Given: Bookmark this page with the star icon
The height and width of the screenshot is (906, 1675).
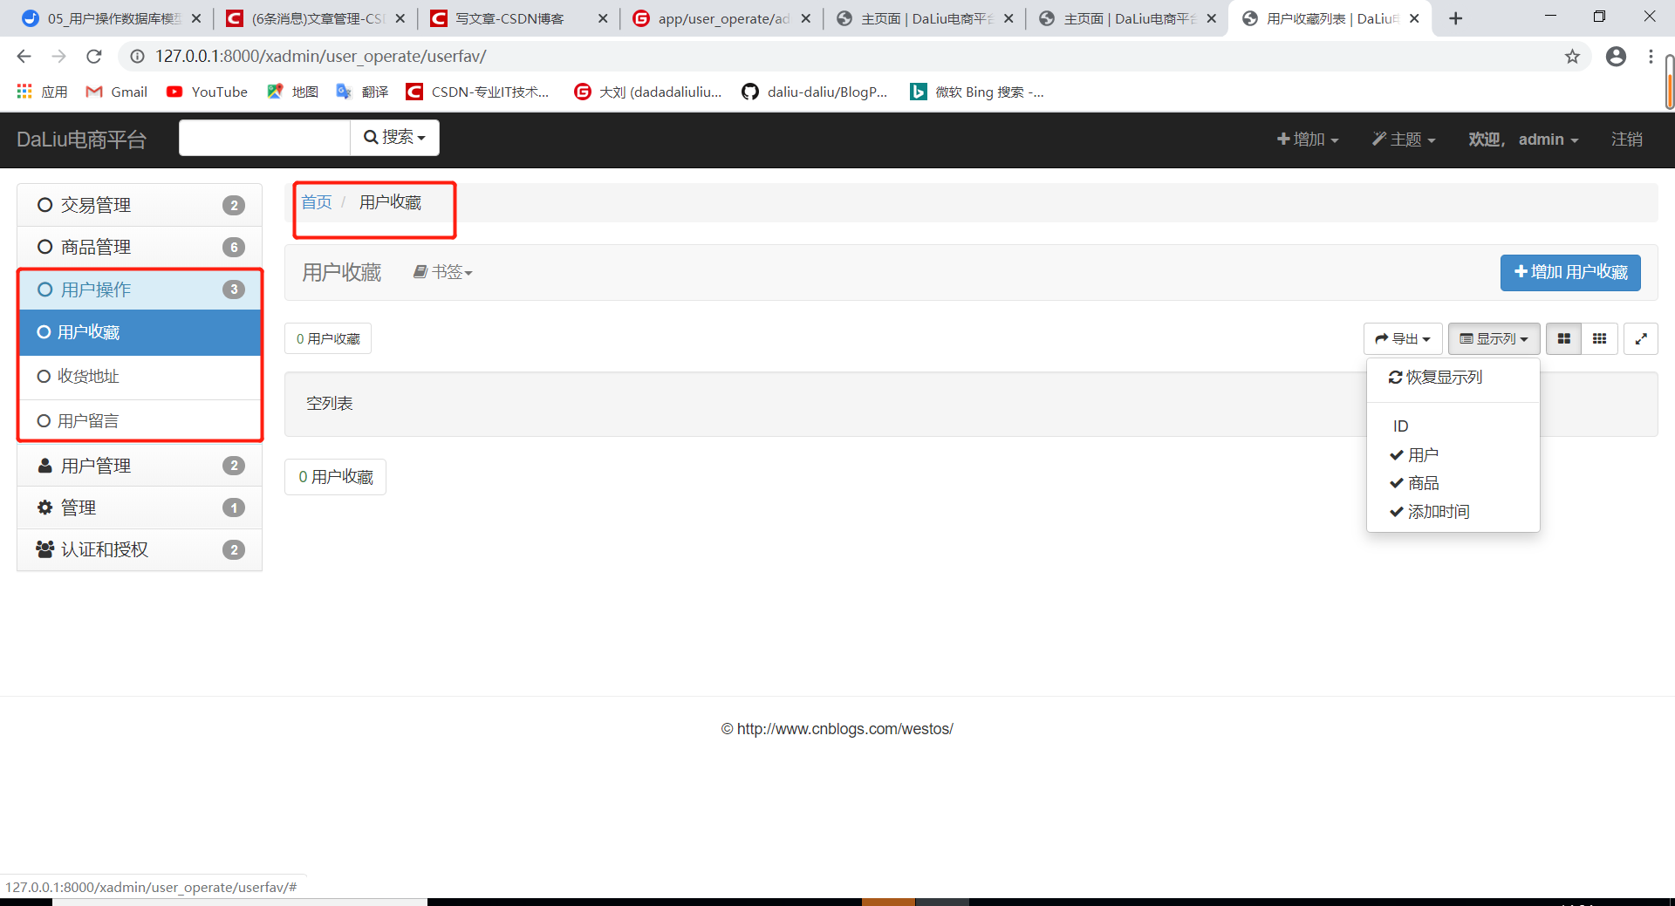Looking at the screenshot, I should [x=1572, y=57].
